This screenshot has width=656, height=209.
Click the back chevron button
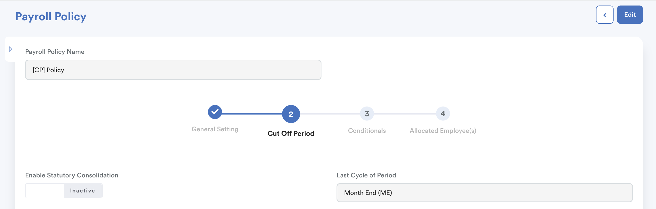[x=604, y=15]
